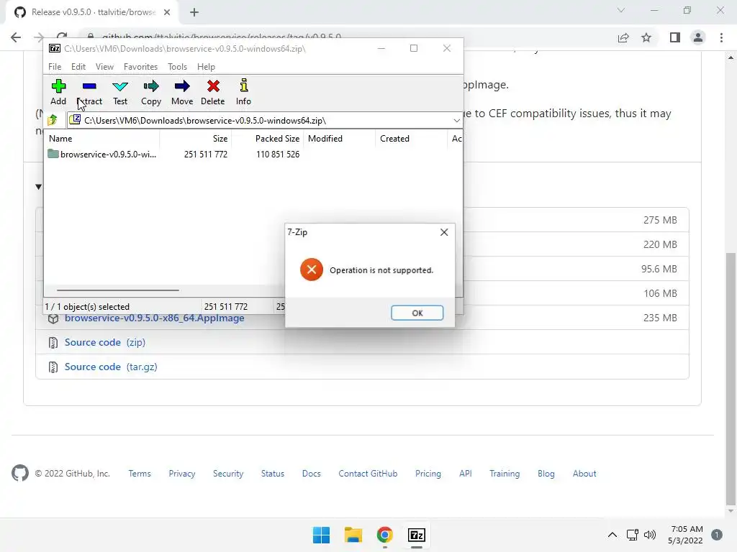The width and height of the screenshot is (737, 552).
Task: Show hidden system tray icons
Action: [612, 535]
